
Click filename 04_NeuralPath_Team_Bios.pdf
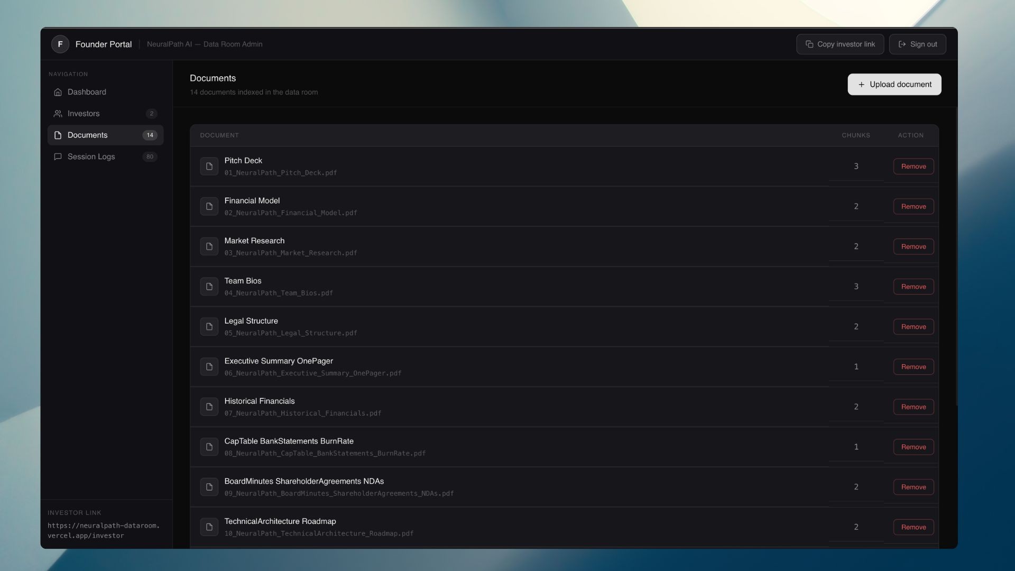(x=279, y=293)
